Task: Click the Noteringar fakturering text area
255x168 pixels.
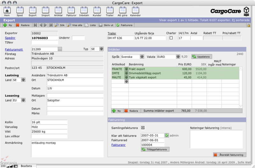Action: coord(216,139)
